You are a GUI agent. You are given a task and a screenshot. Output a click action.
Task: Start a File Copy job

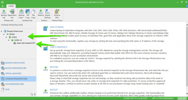tap(33, 14)
